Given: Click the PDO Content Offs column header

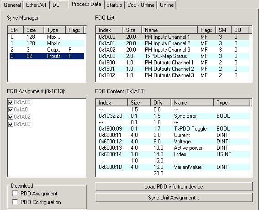Looking at the screenshot, I should point(160,103).
